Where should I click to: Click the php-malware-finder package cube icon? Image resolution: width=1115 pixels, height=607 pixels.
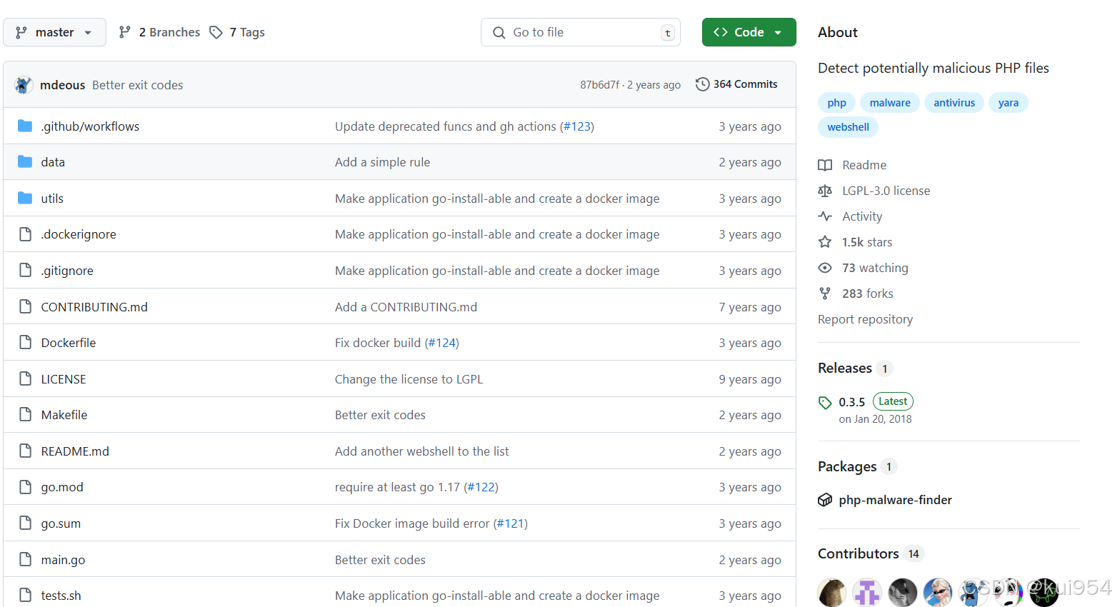(826, 500)
